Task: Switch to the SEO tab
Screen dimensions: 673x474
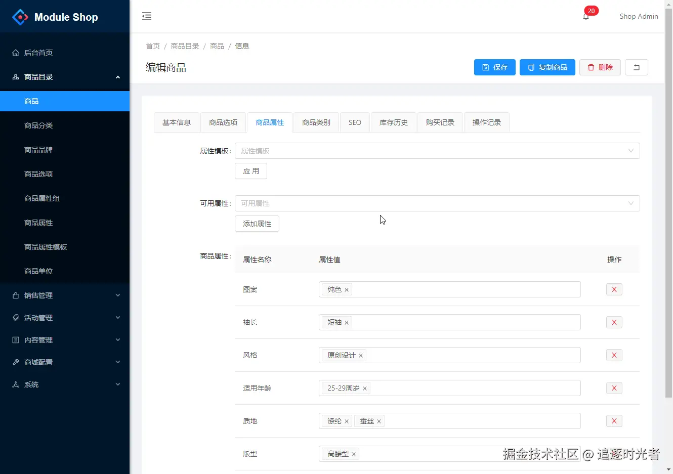Action: (x=355, y=122)
